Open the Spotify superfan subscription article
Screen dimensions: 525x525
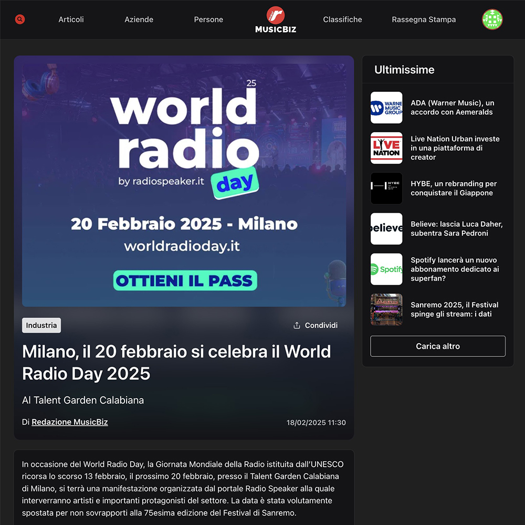[455, 269]
